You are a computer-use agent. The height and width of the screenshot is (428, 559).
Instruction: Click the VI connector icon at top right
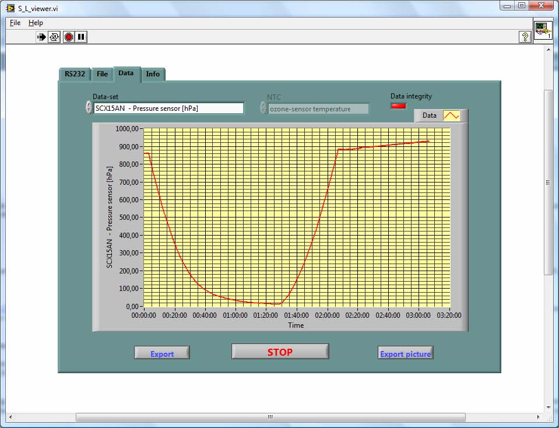point(543,31)
